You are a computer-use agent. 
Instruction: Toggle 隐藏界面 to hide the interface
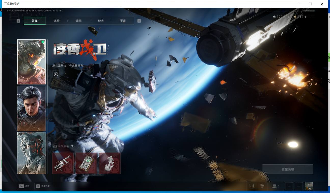pyautogui.click(x=43, y=186)
